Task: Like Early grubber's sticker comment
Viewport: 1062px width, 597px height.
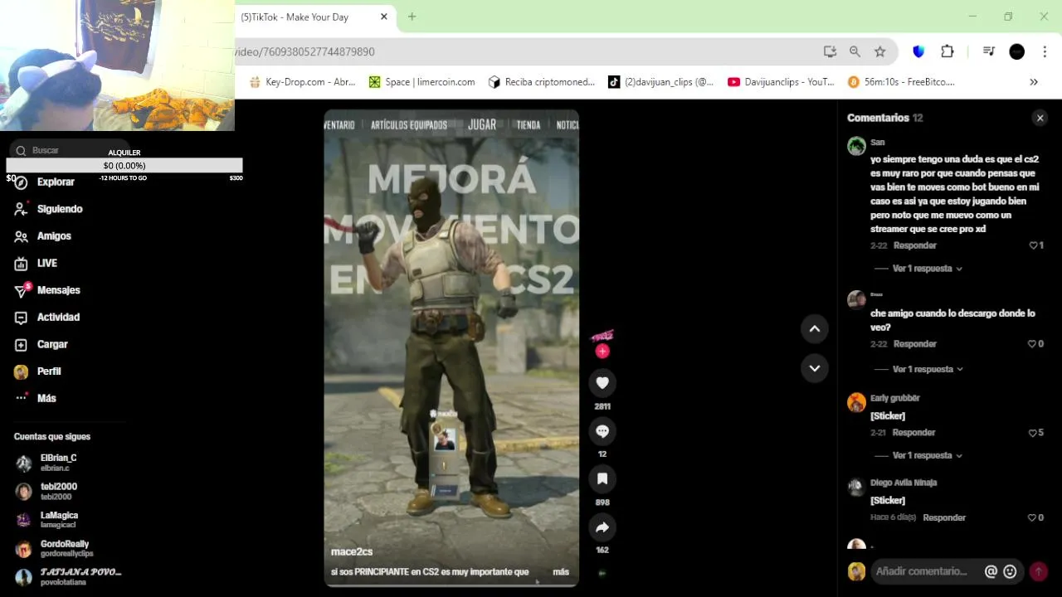Action: pos(1033,433)
